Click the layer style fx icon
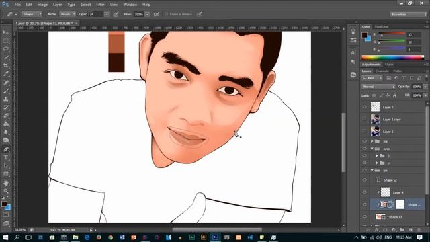 click(377, 230)
